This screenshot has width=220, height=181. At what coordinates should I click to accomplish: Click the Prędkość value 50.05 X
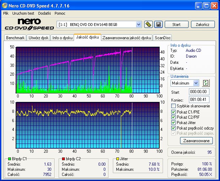pyautogui.click(x=206, y=175)
